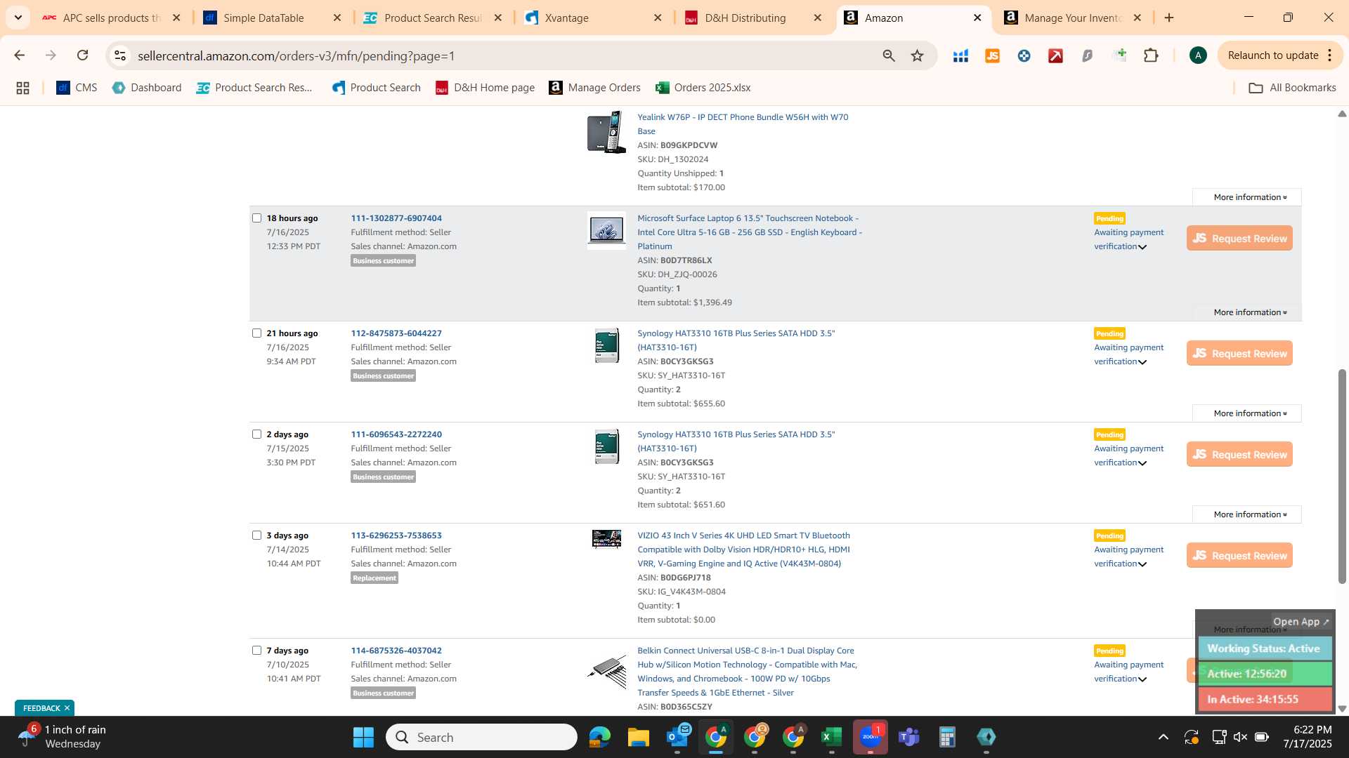
Task: Click the Windows taskbar Search box
Action: pyautogui.click(x=481, y=737)
